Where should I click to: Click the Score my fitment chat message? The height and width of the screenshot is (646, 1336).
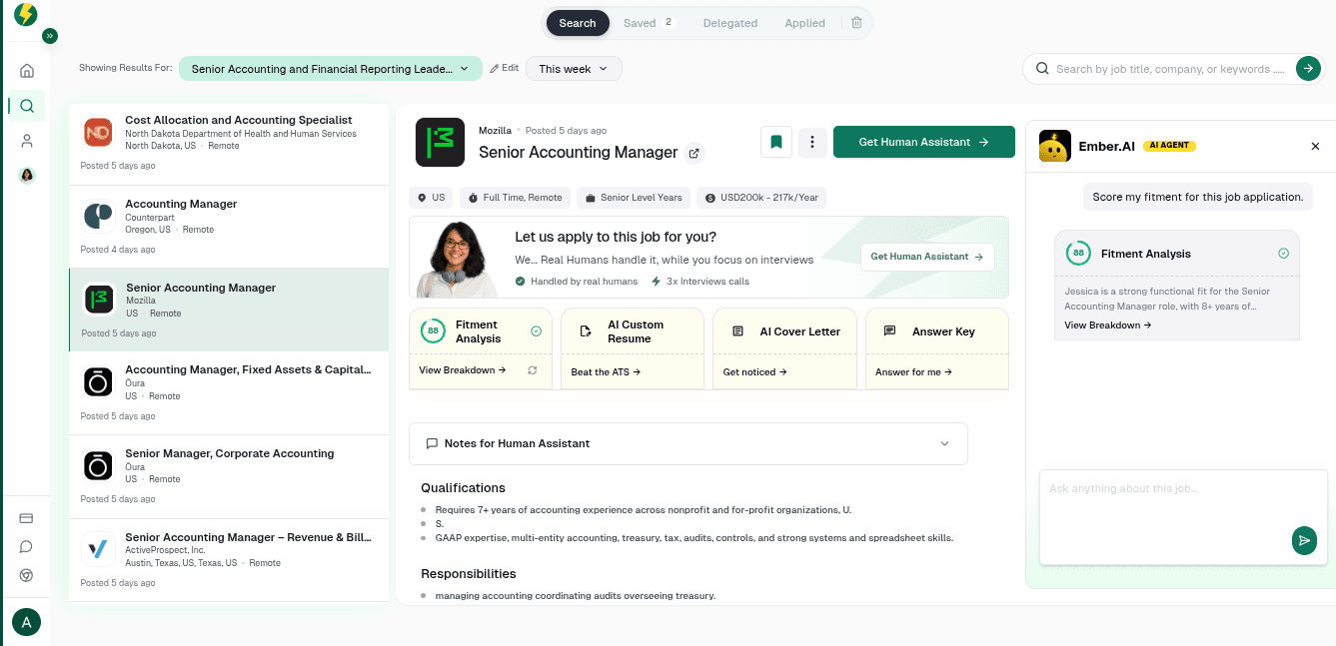1198,197
